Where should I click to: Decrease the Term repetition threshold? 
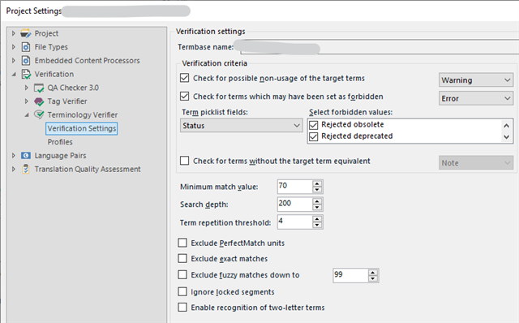(x=317, y=226)
